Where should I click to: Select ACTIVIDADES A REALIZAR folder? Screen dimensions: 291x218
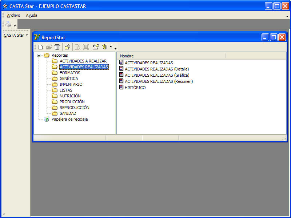click(83, 61)
